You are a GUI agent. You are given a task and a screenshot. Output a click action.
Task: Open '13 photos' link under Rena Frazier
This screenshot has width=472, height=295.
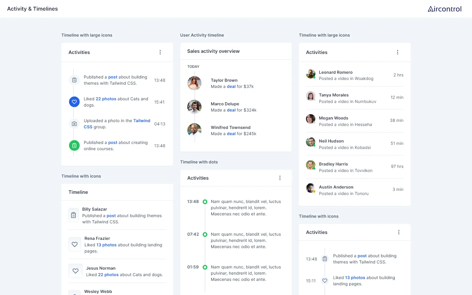click(x=106, y=245)
